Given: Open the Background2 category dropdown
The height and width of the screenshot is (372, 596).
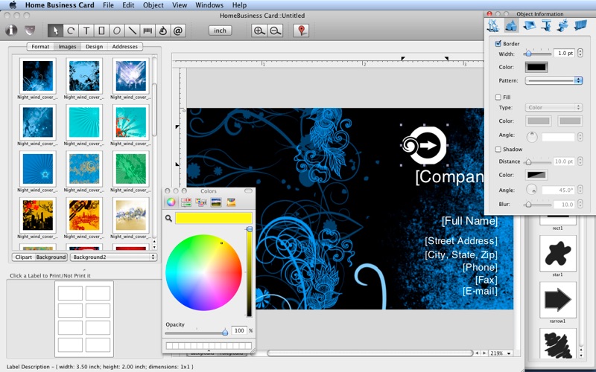Looking at the screenshot, I should pyautogui.click(x=113, y=257).
